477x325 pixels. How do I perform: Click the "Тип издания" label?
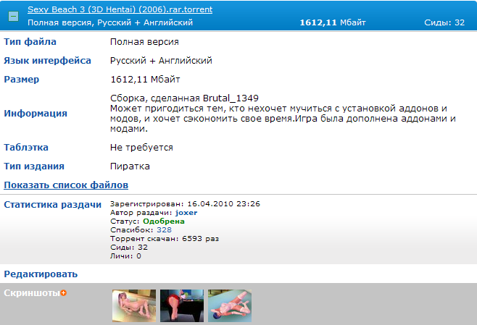point(34,166)
